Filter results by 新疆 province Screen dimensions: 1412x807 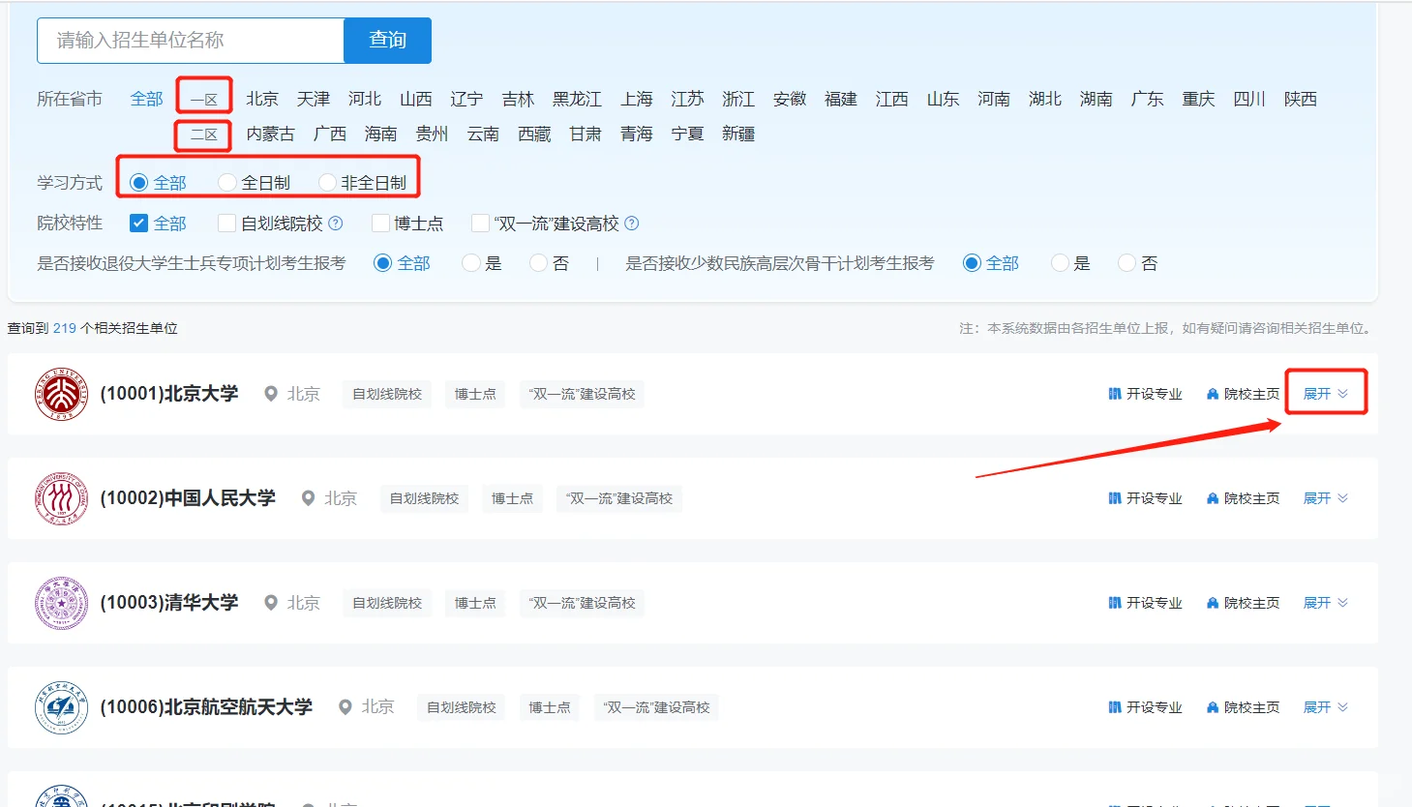click(x=740, y=134)
